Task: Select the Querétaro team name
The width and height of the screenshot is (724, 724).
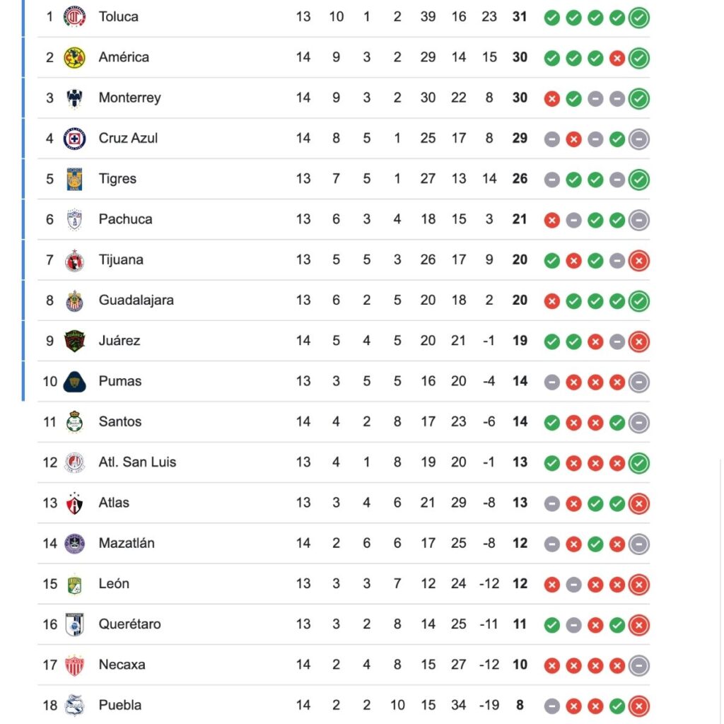Action: click(129, 624)
